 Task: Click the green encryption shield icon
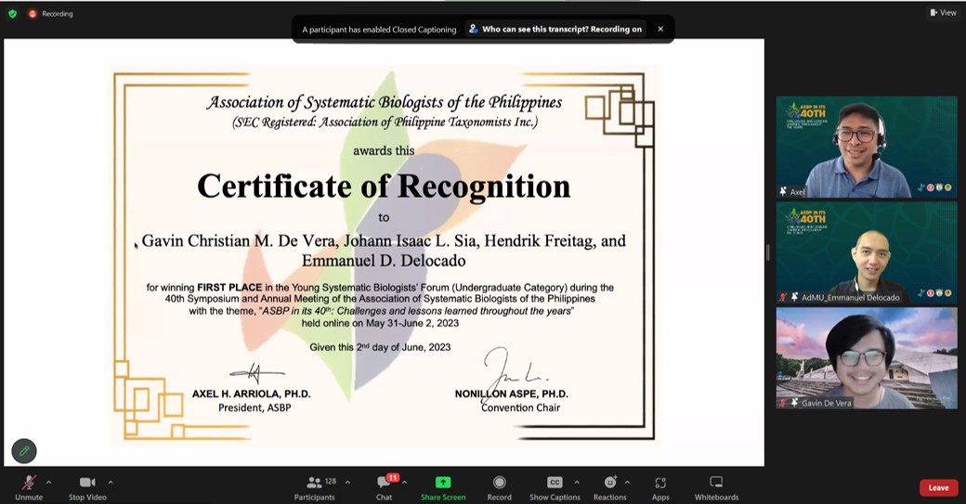(x=12, y=14)
